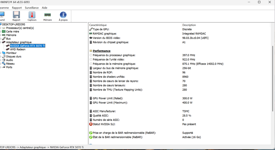
Task: Click the Mémoire tree node icon
Action: tap(4, 35)
